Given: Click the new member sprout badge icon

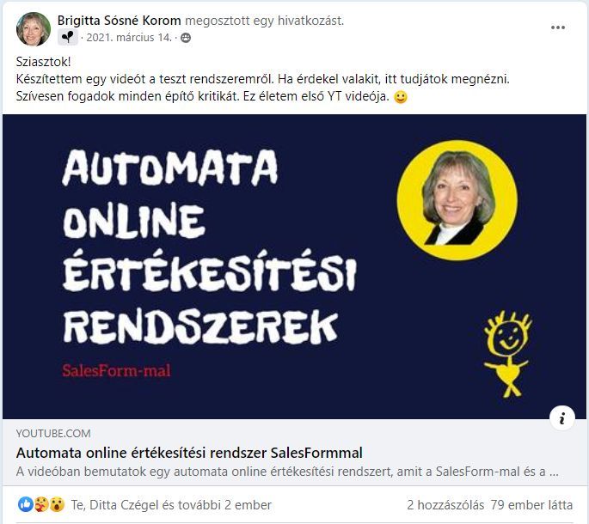Looking at the screenshot, I should click(68, 38).
